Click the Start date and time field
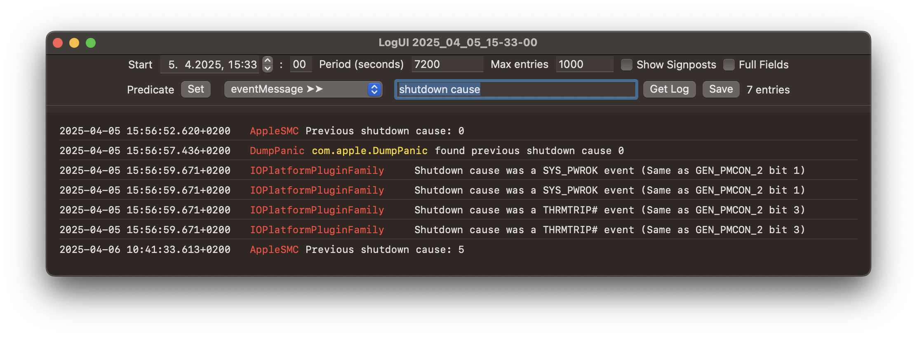 click(210, 64)
